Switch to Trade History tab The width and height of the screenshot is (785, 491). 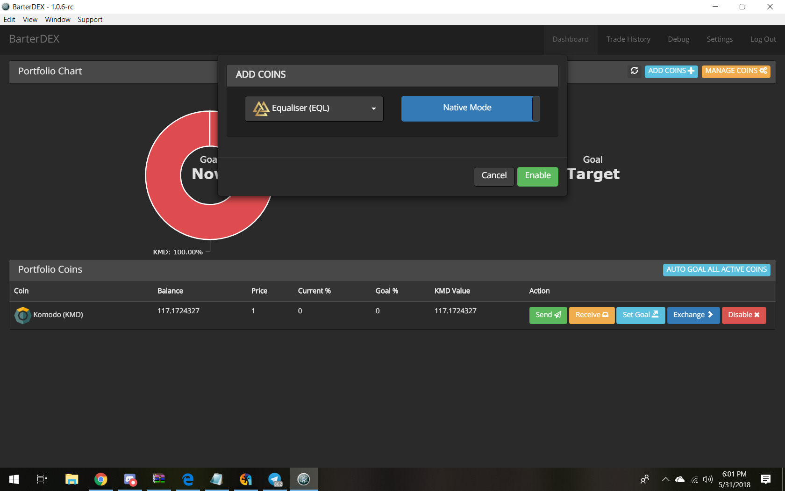[628, 39]
